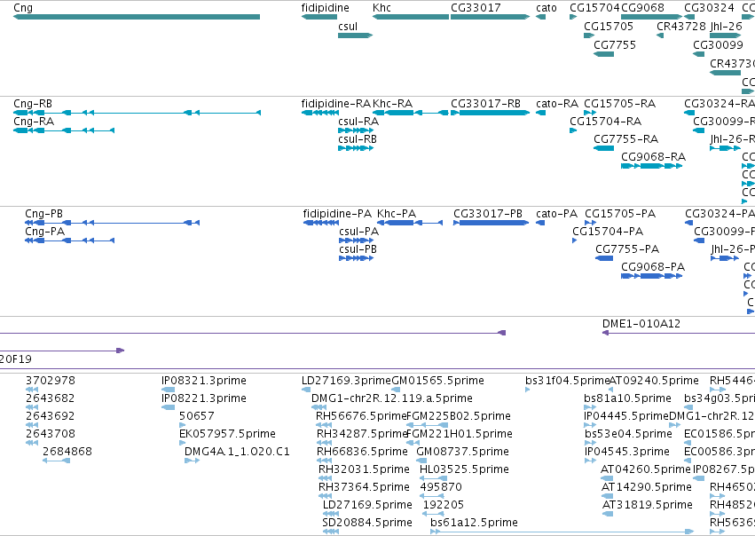The height and width of the screenshot is (536, 755).
Task: Select the csul gene label
Action: click(x=348, y=27)
